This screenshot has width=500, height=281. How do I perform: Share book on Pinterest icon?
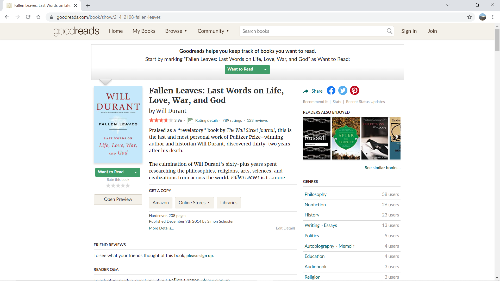click(354, 91)
